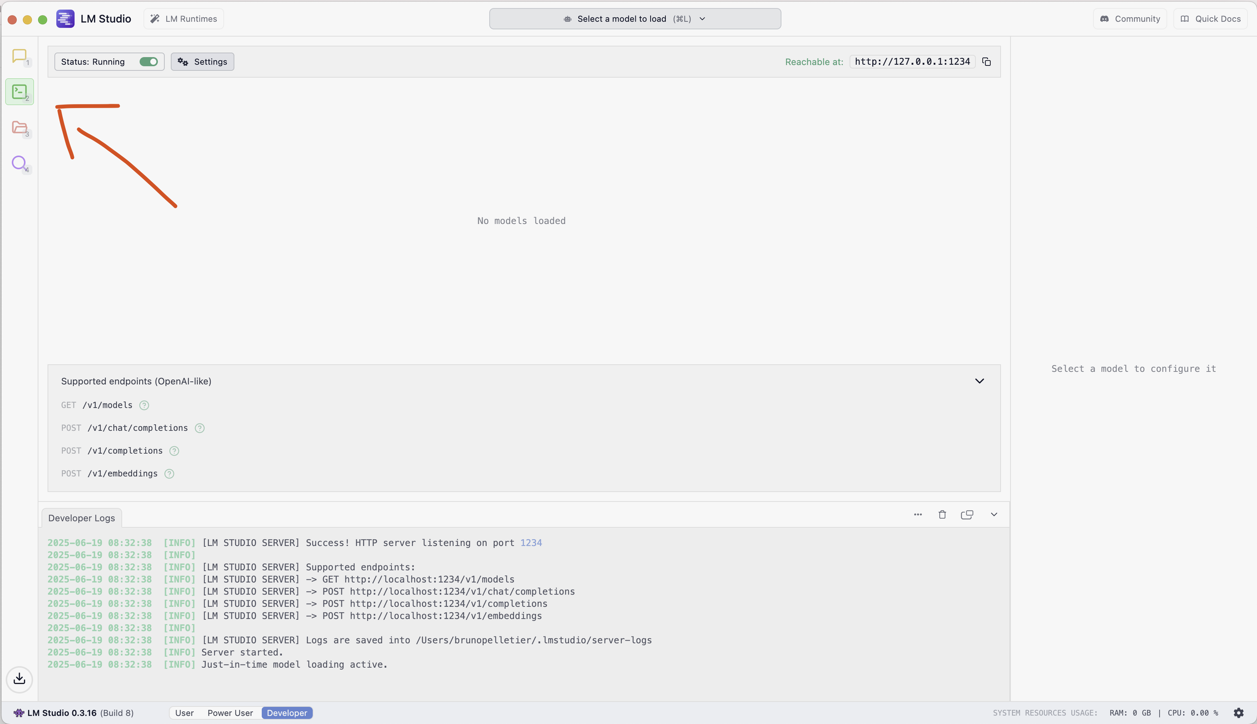Open the Developer Logs three-dot menu
This screenshot has height=724, width=1257.
pos(918,514)
